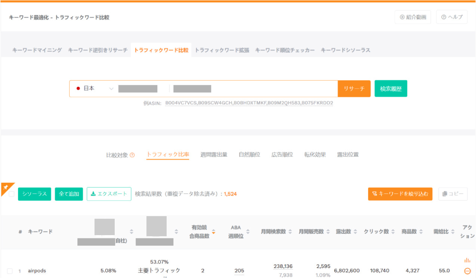The height and width of the screenshot is (278, 476).
Task: Click the funnel icon on キーワードを絞り込む button
Action: [375, 194]
